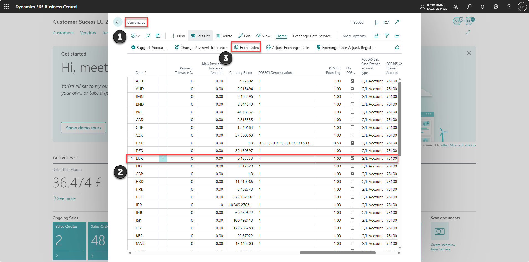This screenshot has height=262, width=529.
Task: Click the analyze mode icon
Action: [x=158, y=36]
